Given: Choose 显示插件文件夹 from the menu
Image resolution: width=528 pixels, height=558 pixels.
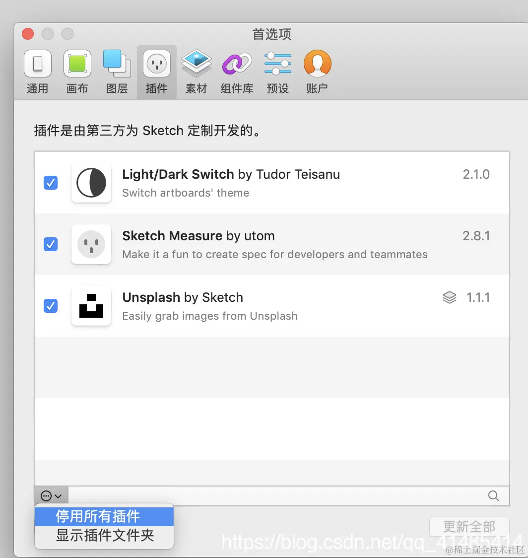Looking at the screenshot, I should point(104,536).
